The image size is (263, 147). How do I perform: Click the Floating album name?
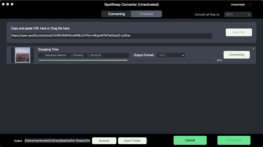pos(78,55)
